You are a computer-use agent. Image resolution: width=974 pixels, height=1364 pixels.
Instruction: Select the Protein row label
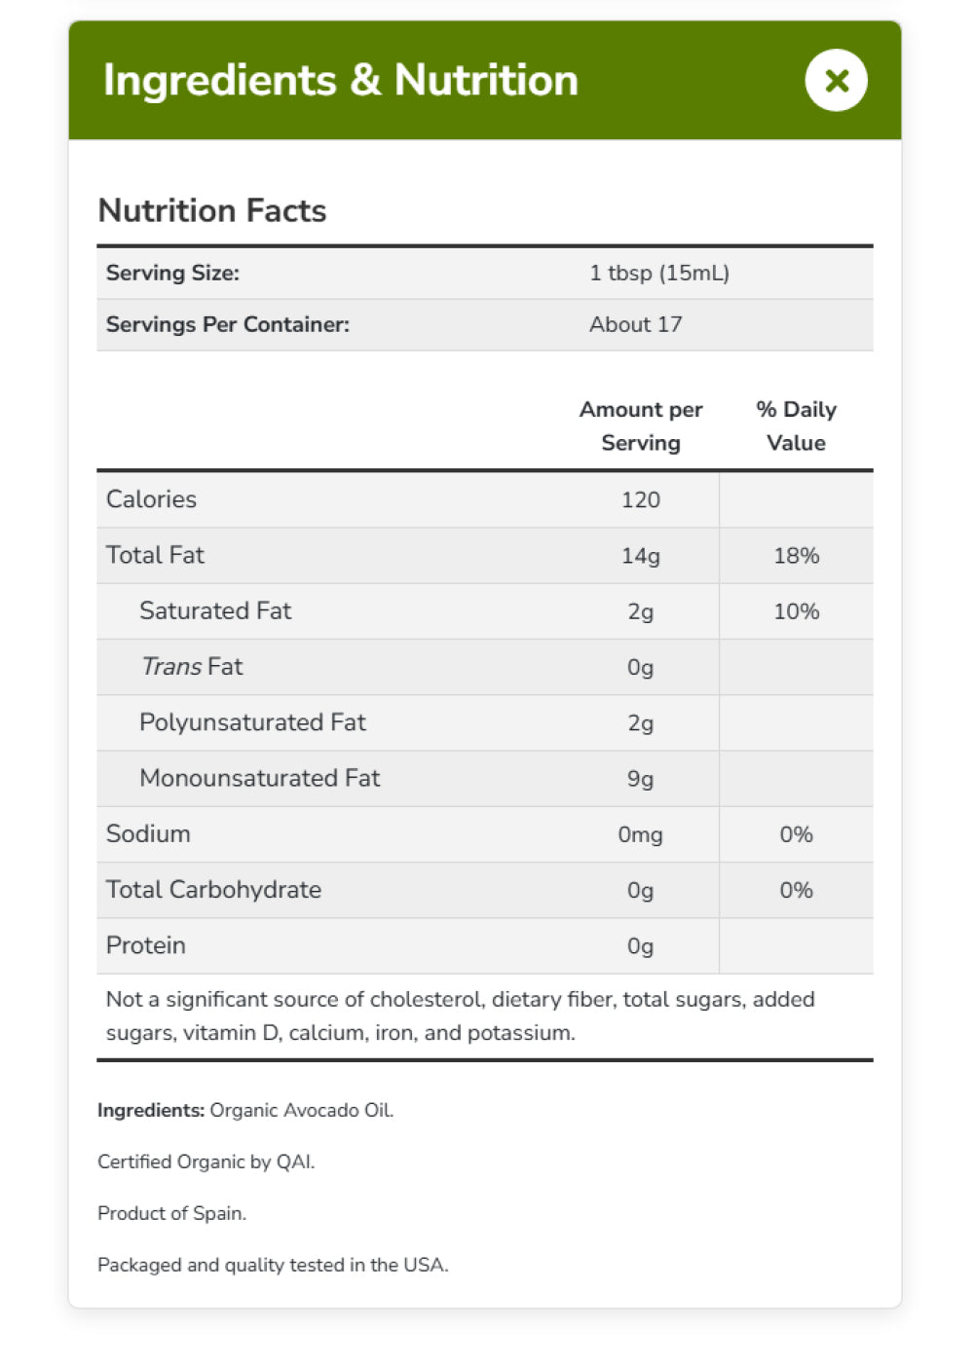pyautogui.click(x=145, y=945)
